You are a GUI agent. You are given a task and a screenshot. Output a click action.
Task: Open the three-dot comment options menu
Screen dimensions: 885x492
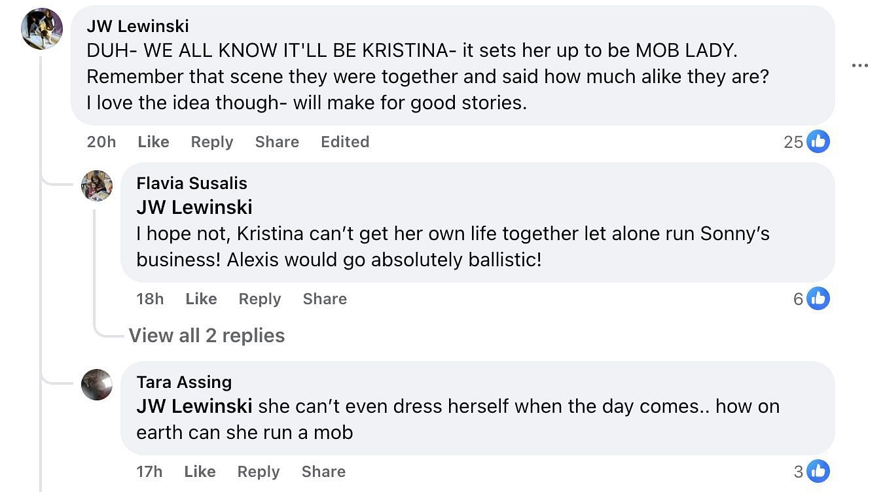(x=860, y=65)
